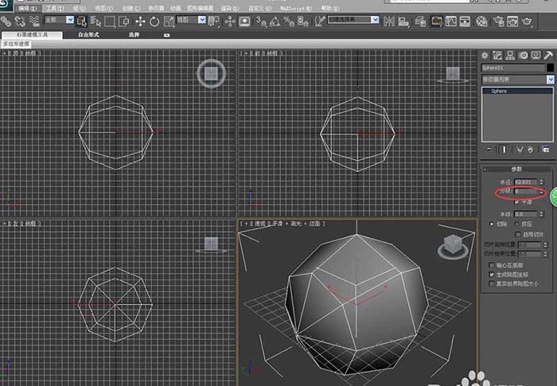Toggle the Graphite modeling ribbon icon
The height and width of the screenshot is (386, 557).
point(437,21)
